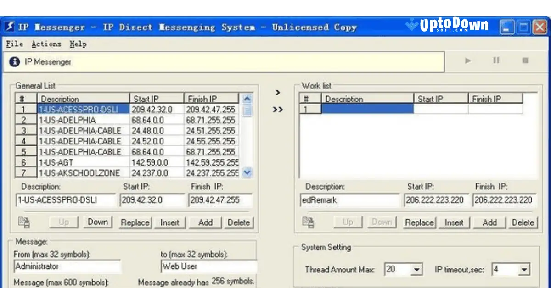Select the 1-US-AGT entry

(x=83, y=162)
